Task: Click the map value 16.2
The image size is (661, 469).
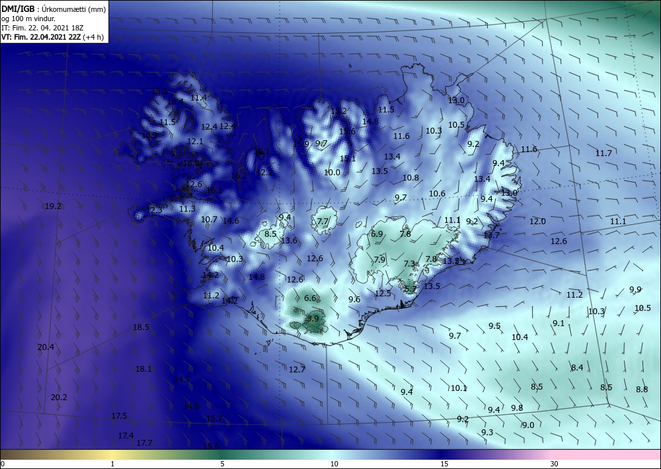Action: tap(239, 175)
